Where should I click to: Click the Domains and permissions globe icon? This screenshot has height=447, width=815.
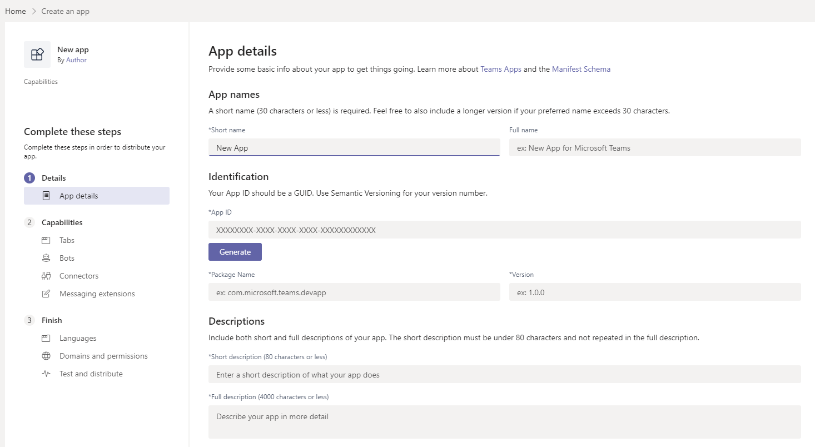(46, 356)
